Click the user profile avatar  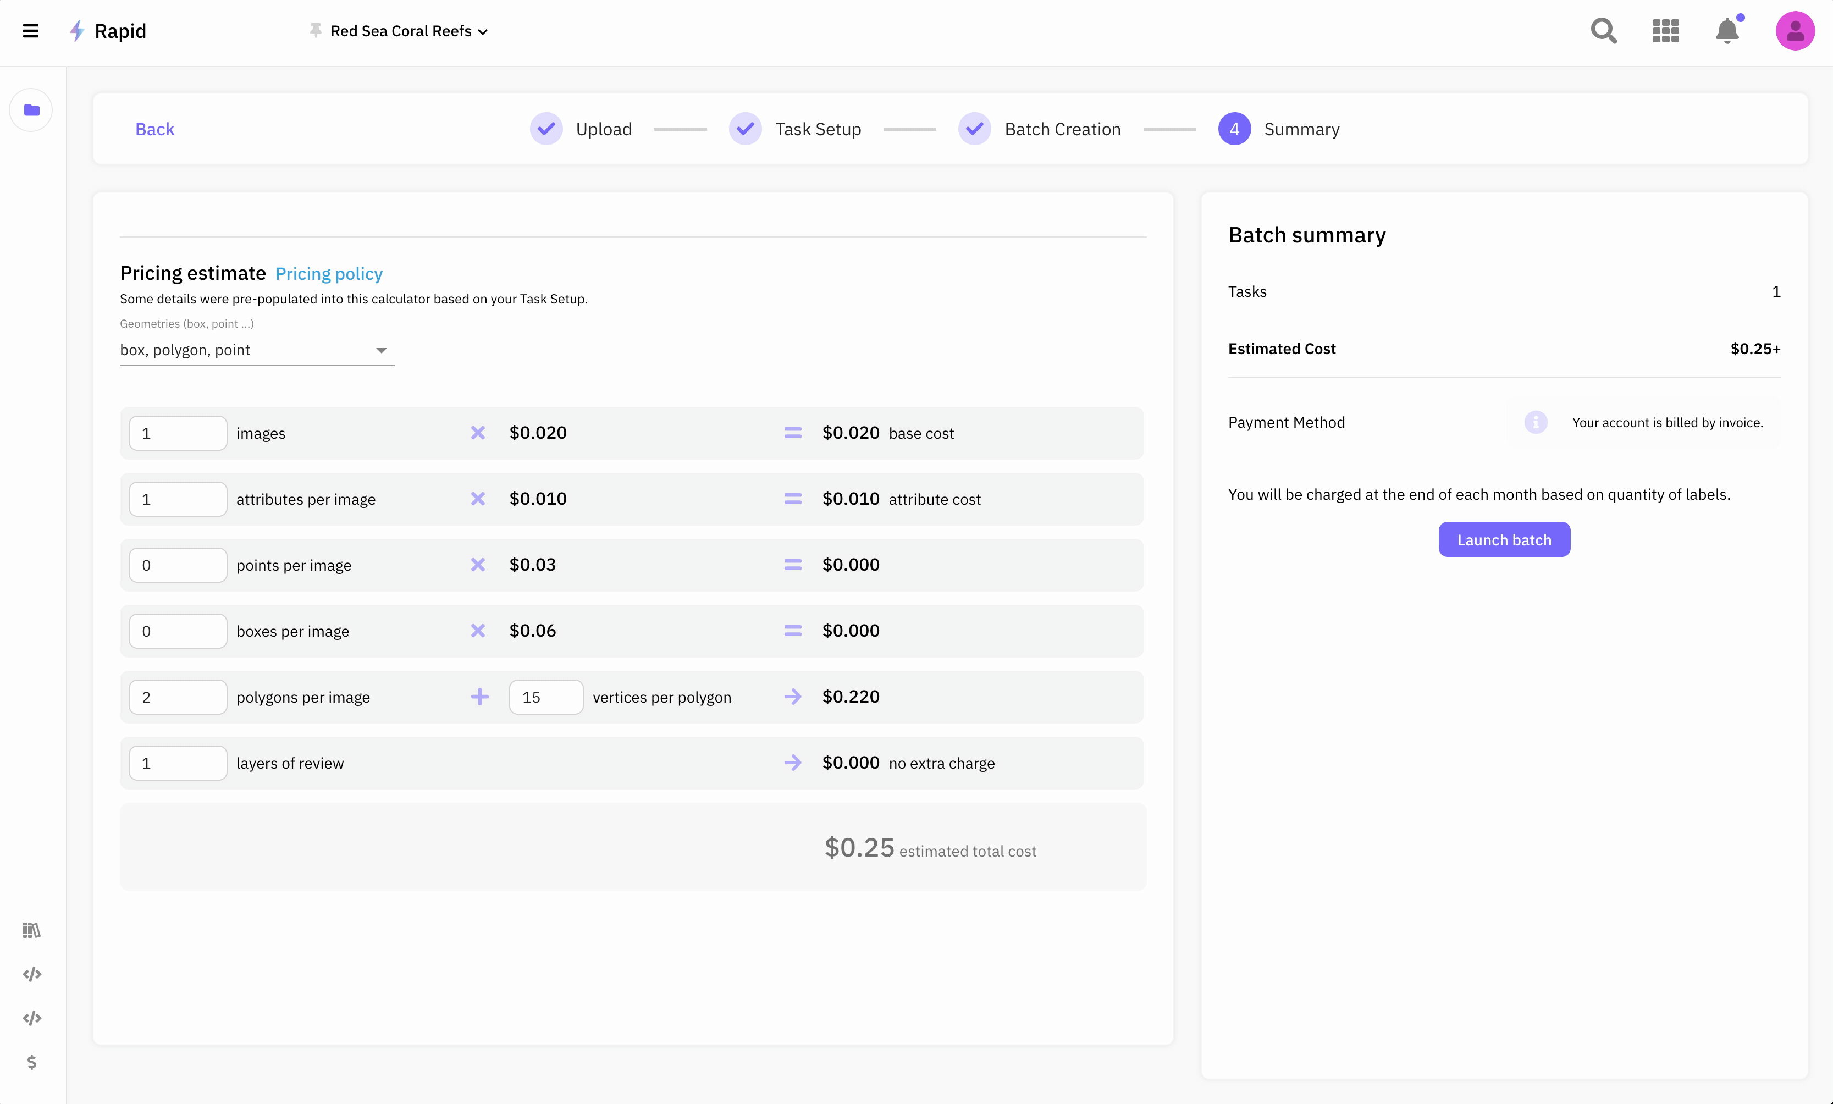1795,30
